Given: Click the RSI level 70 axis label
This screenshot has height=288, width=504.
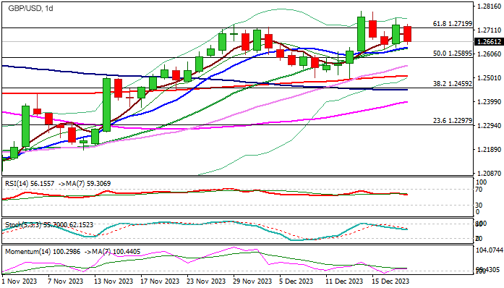Looking at the screenshot, I should (479, 190).
